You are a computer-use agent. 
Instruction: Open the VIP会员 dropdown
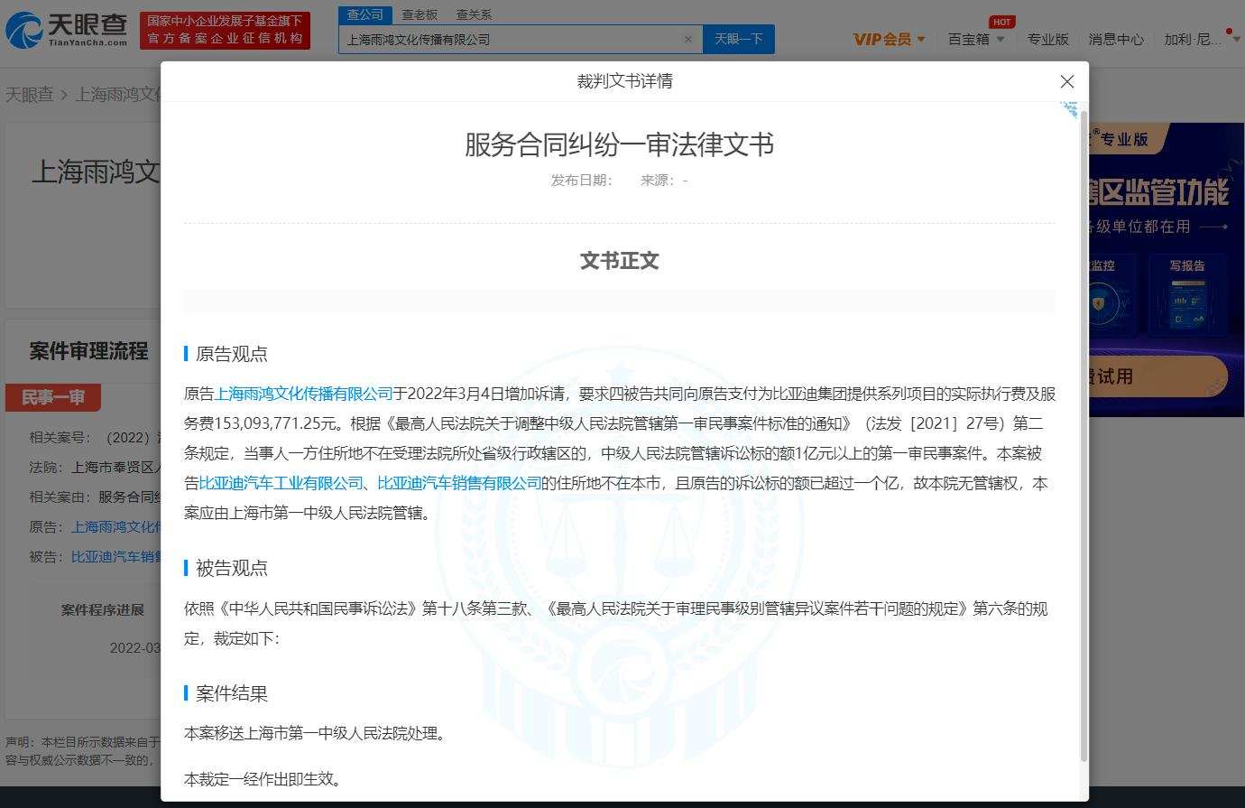click(x=890, y=39)
